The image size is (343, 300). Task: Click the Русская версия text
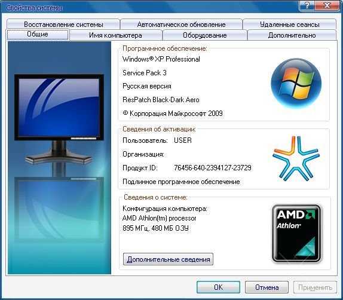point(147,86)
